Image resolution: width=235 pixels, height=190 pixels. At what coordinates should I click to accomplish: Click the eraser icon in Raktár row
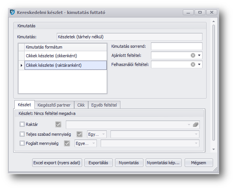coord(196,124)
